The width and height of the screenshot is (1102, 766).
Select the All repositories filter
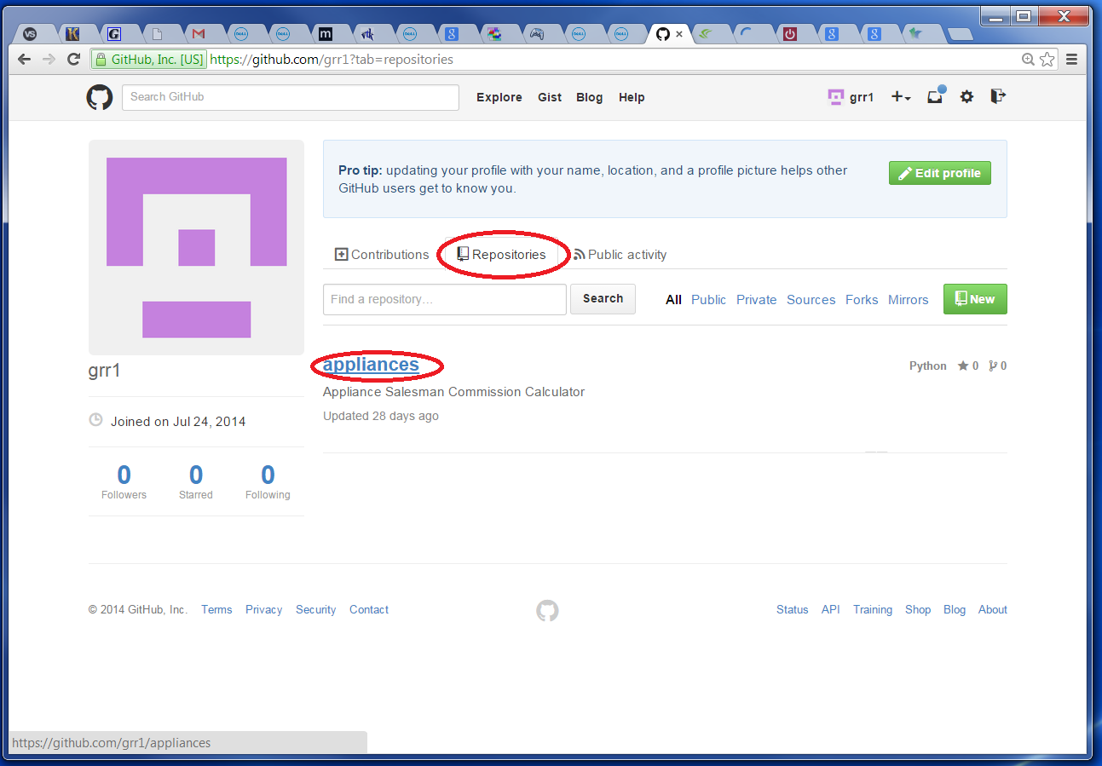[673, 300]
